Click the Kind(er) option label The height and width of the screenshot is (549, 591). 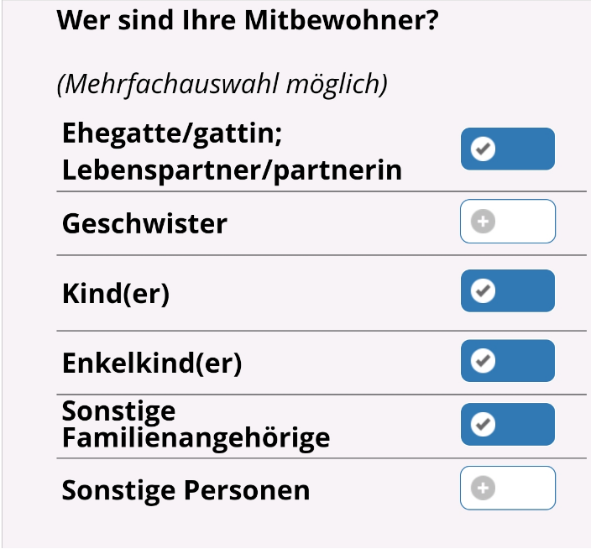point(116,294)
